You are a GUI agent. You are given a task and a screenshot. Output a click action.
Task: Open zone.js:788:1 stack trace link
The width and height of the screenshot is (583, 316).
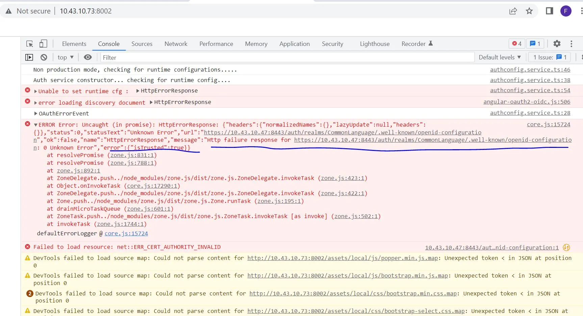(x=132, y=163)
